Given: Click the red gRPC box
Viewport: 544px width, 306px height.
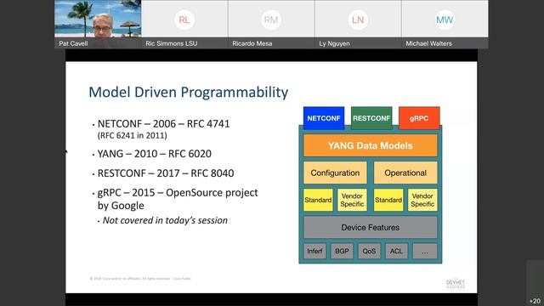Looking at the screenshot, I should click(x=419, y=118).
